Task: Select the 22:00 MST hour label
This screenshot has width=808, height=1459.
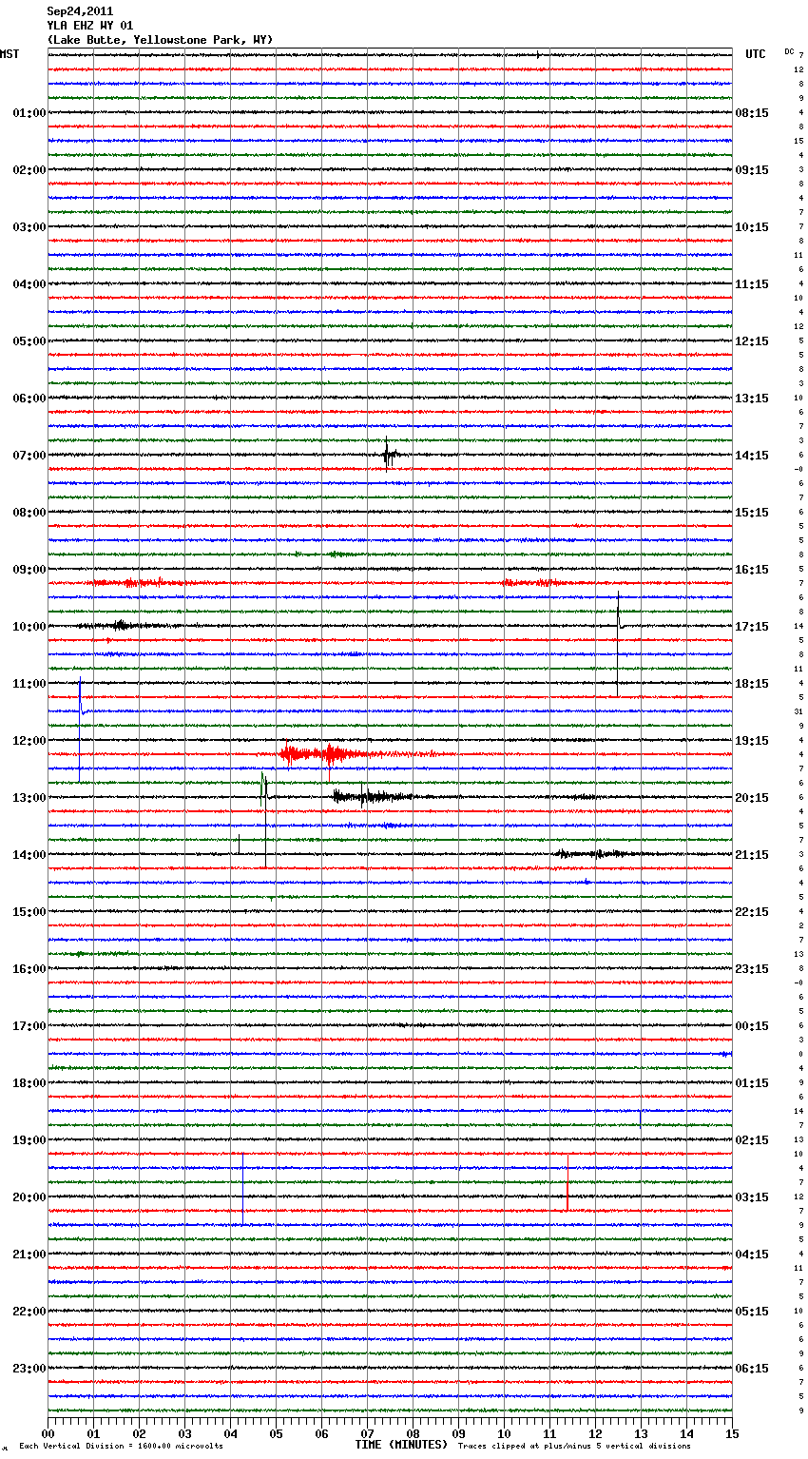Action: (29, 1312)
